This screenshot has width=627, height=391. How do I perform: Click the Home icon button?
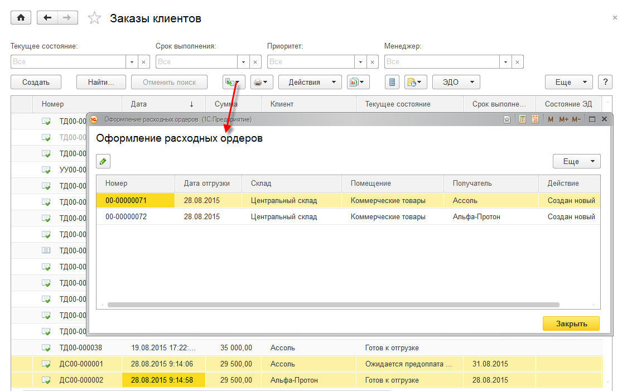(x=21, y=18)
